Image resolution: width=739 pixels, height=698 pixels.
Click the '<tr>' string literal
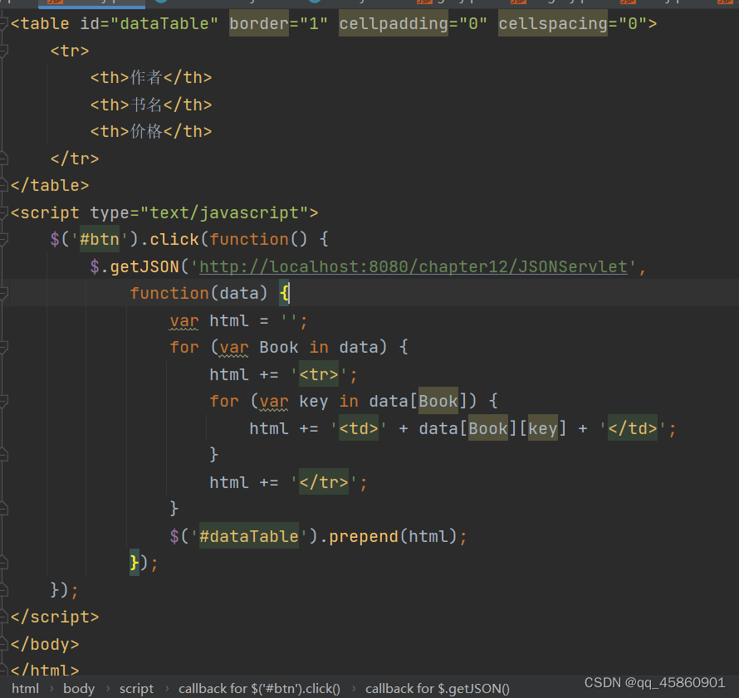[319, 374]
